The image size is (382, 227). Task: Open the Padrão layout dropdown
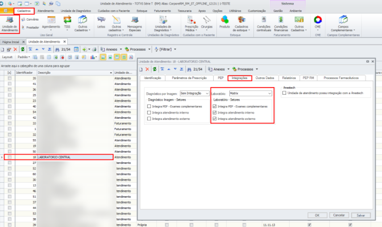[24, 57]
